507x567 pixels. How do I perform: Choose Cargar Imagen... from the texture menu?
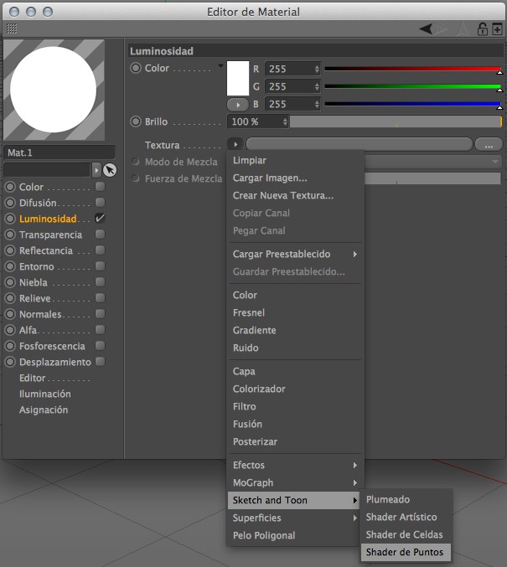(270, 178)
